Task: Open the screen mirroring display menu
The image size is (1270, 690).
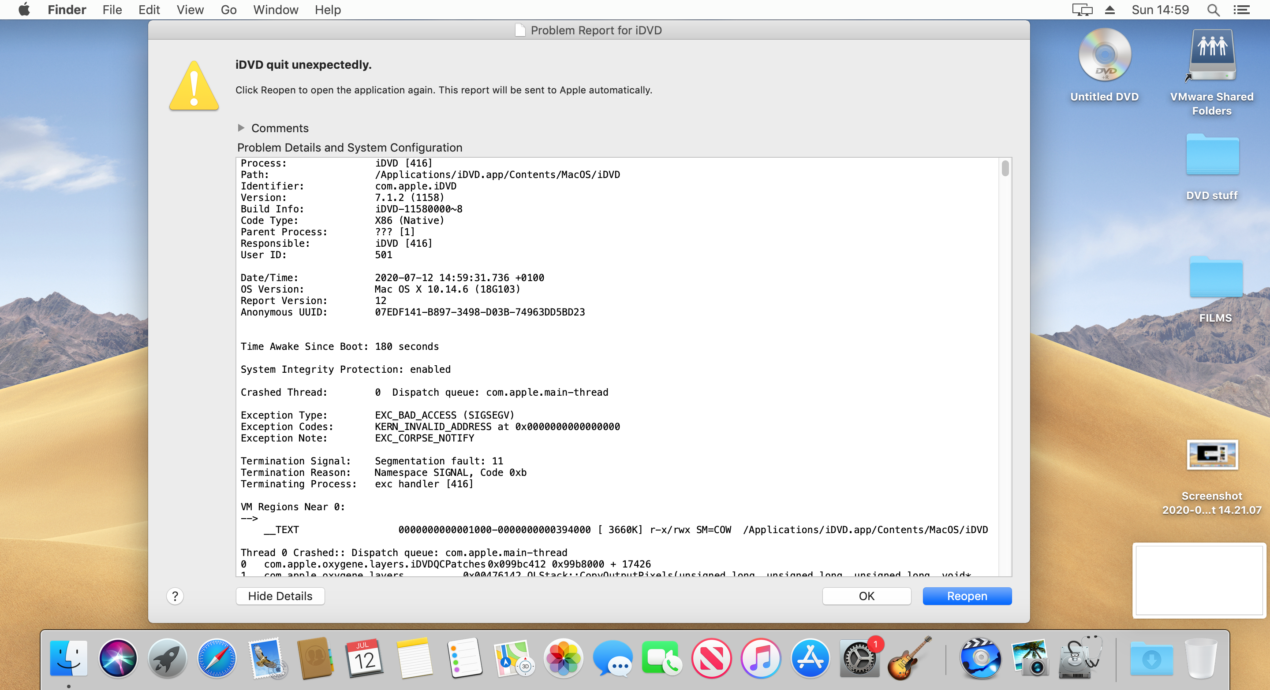Action: click(1082, 10)
